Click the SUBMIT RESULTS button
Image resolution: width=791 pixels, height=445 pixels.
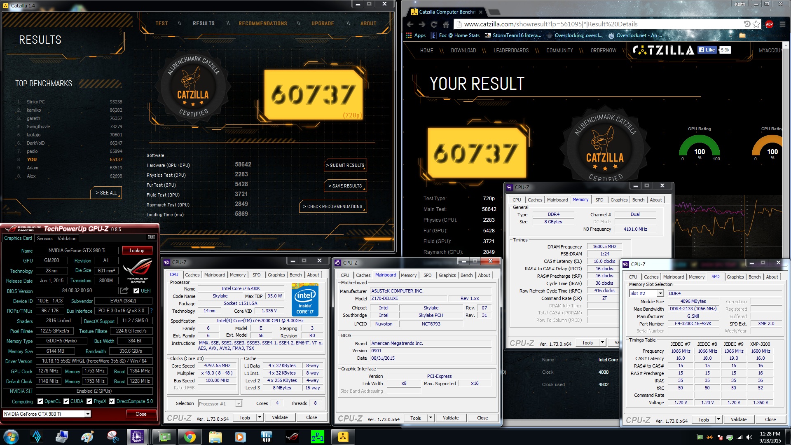tap(345, 165)
